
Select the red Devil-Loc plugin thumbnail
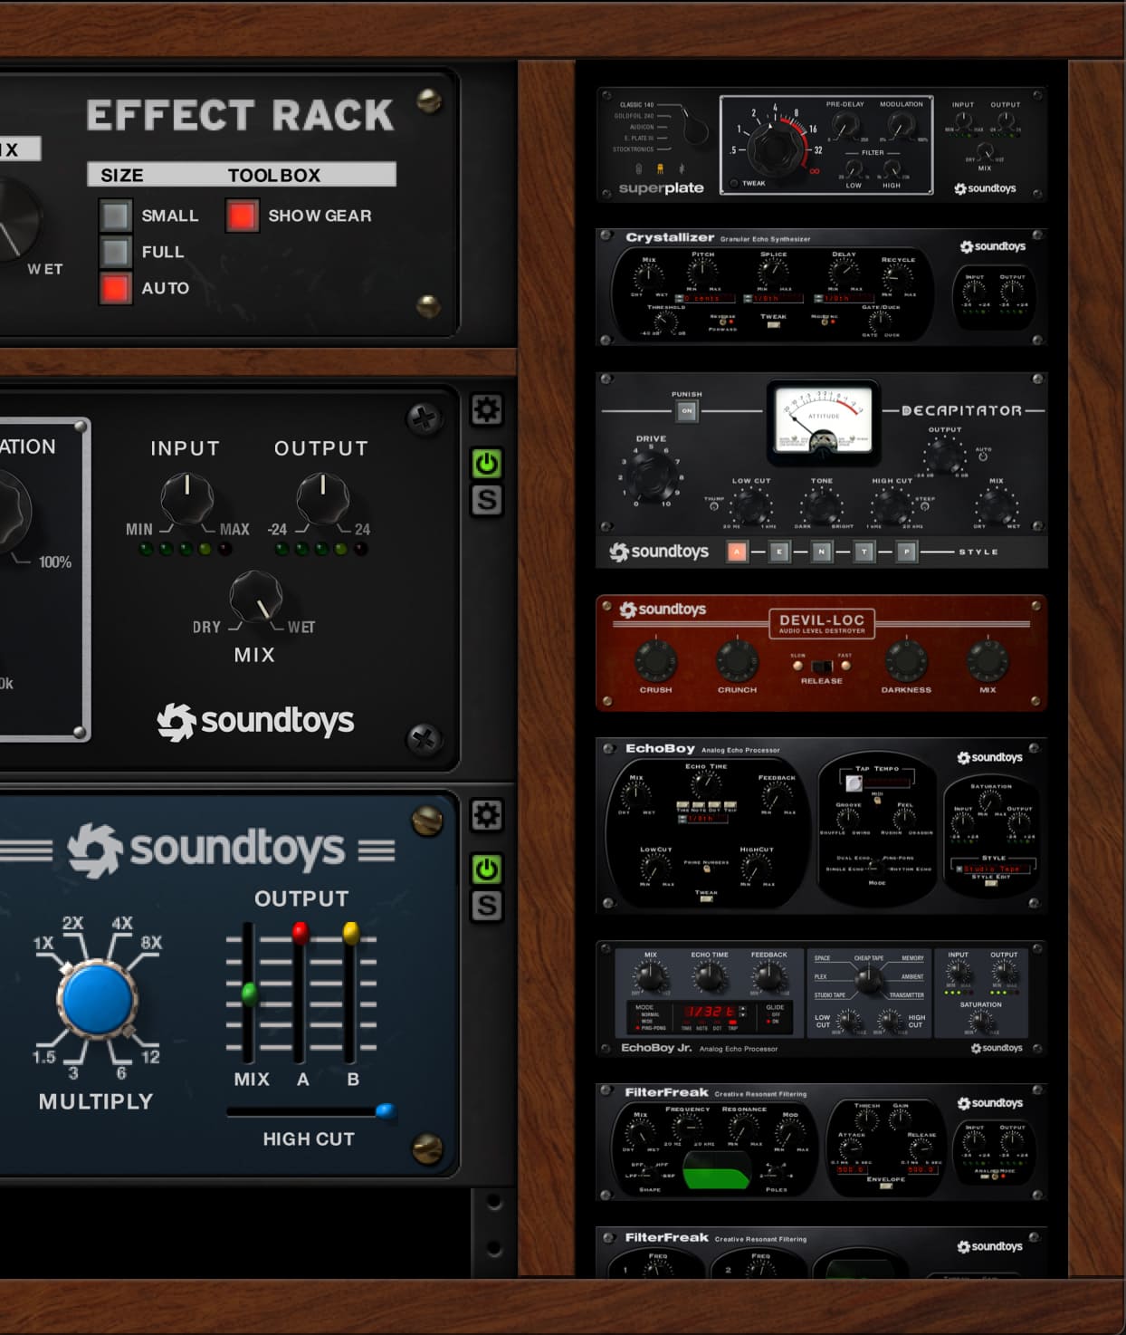coord(821,653)
